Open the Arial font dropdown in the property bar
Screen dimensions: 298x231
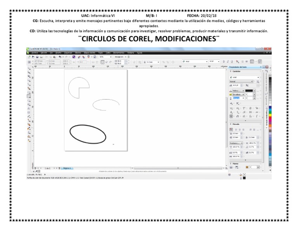(206, 61)
